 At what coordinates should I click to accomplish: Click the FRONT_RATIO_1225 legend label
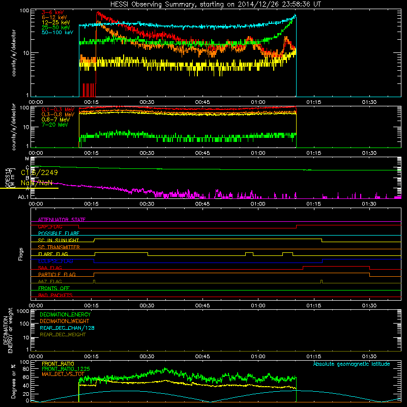(x=66, y=369)
